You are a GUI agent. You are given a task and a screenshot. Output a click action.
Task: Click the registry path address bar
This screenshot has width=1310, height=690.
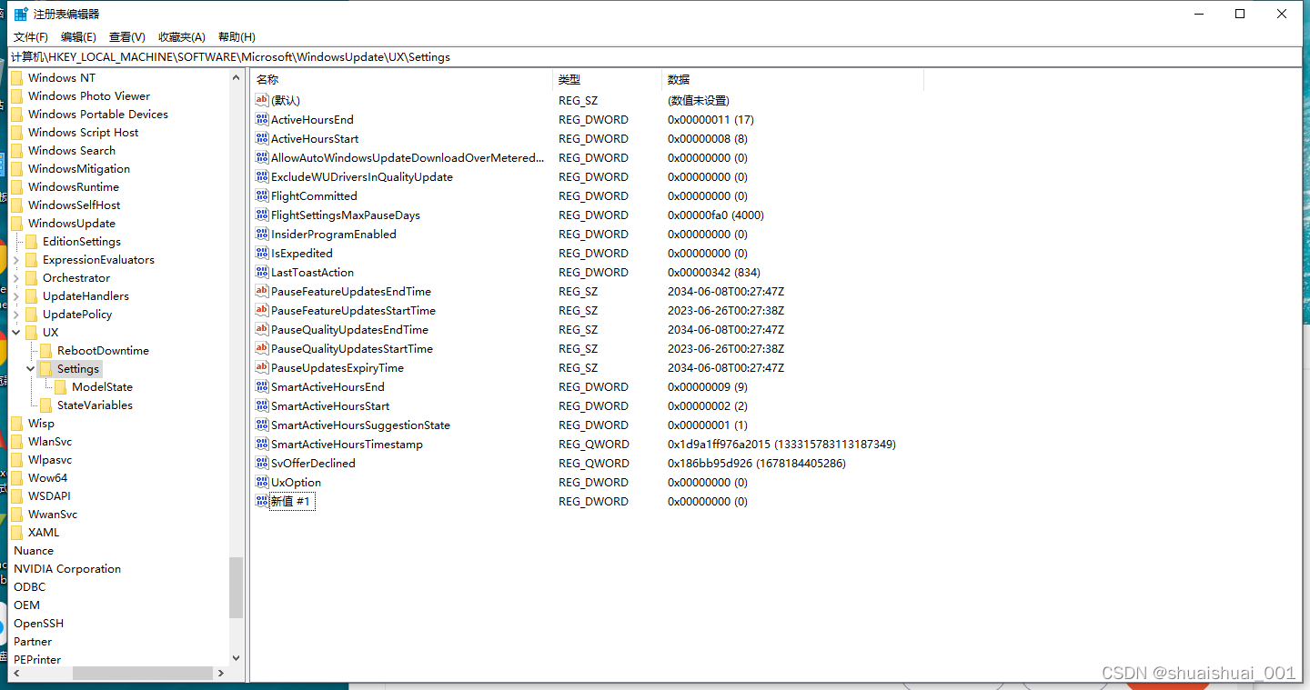[x=655, y=56]
